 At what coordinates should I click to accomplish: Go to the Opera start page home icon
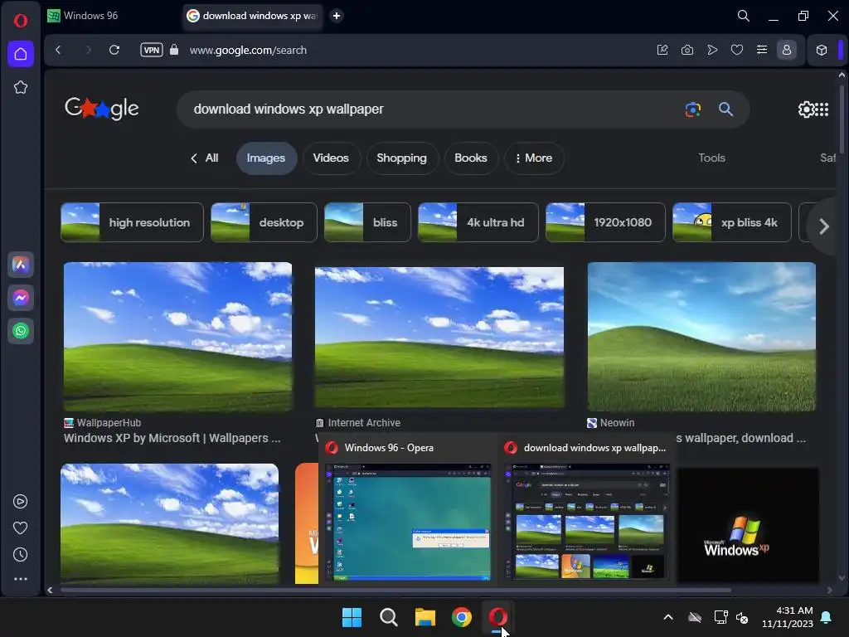pos(21,54)
